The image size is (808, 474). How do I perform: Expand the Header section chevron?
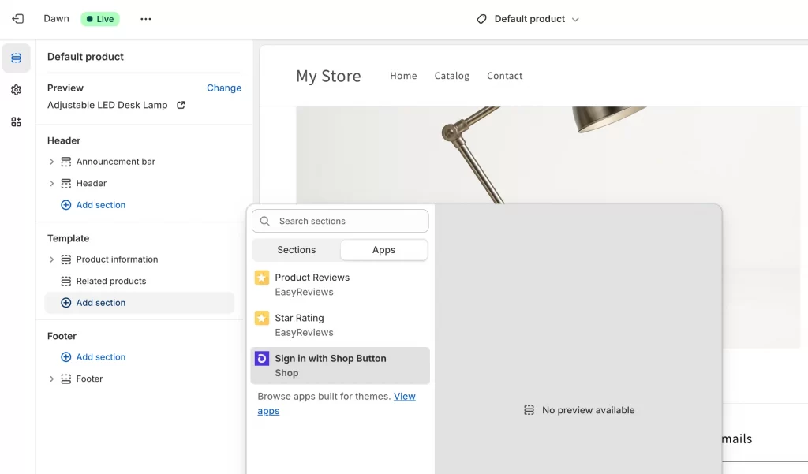click(51, 184)
